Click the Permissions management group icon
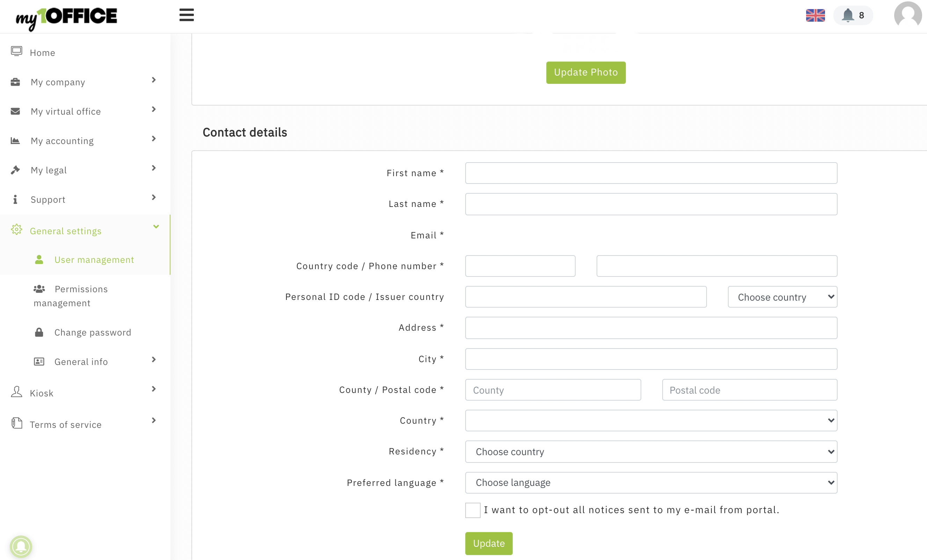This screenshot has height=560, width=927. pyautogui.click(x=39, y=289)
